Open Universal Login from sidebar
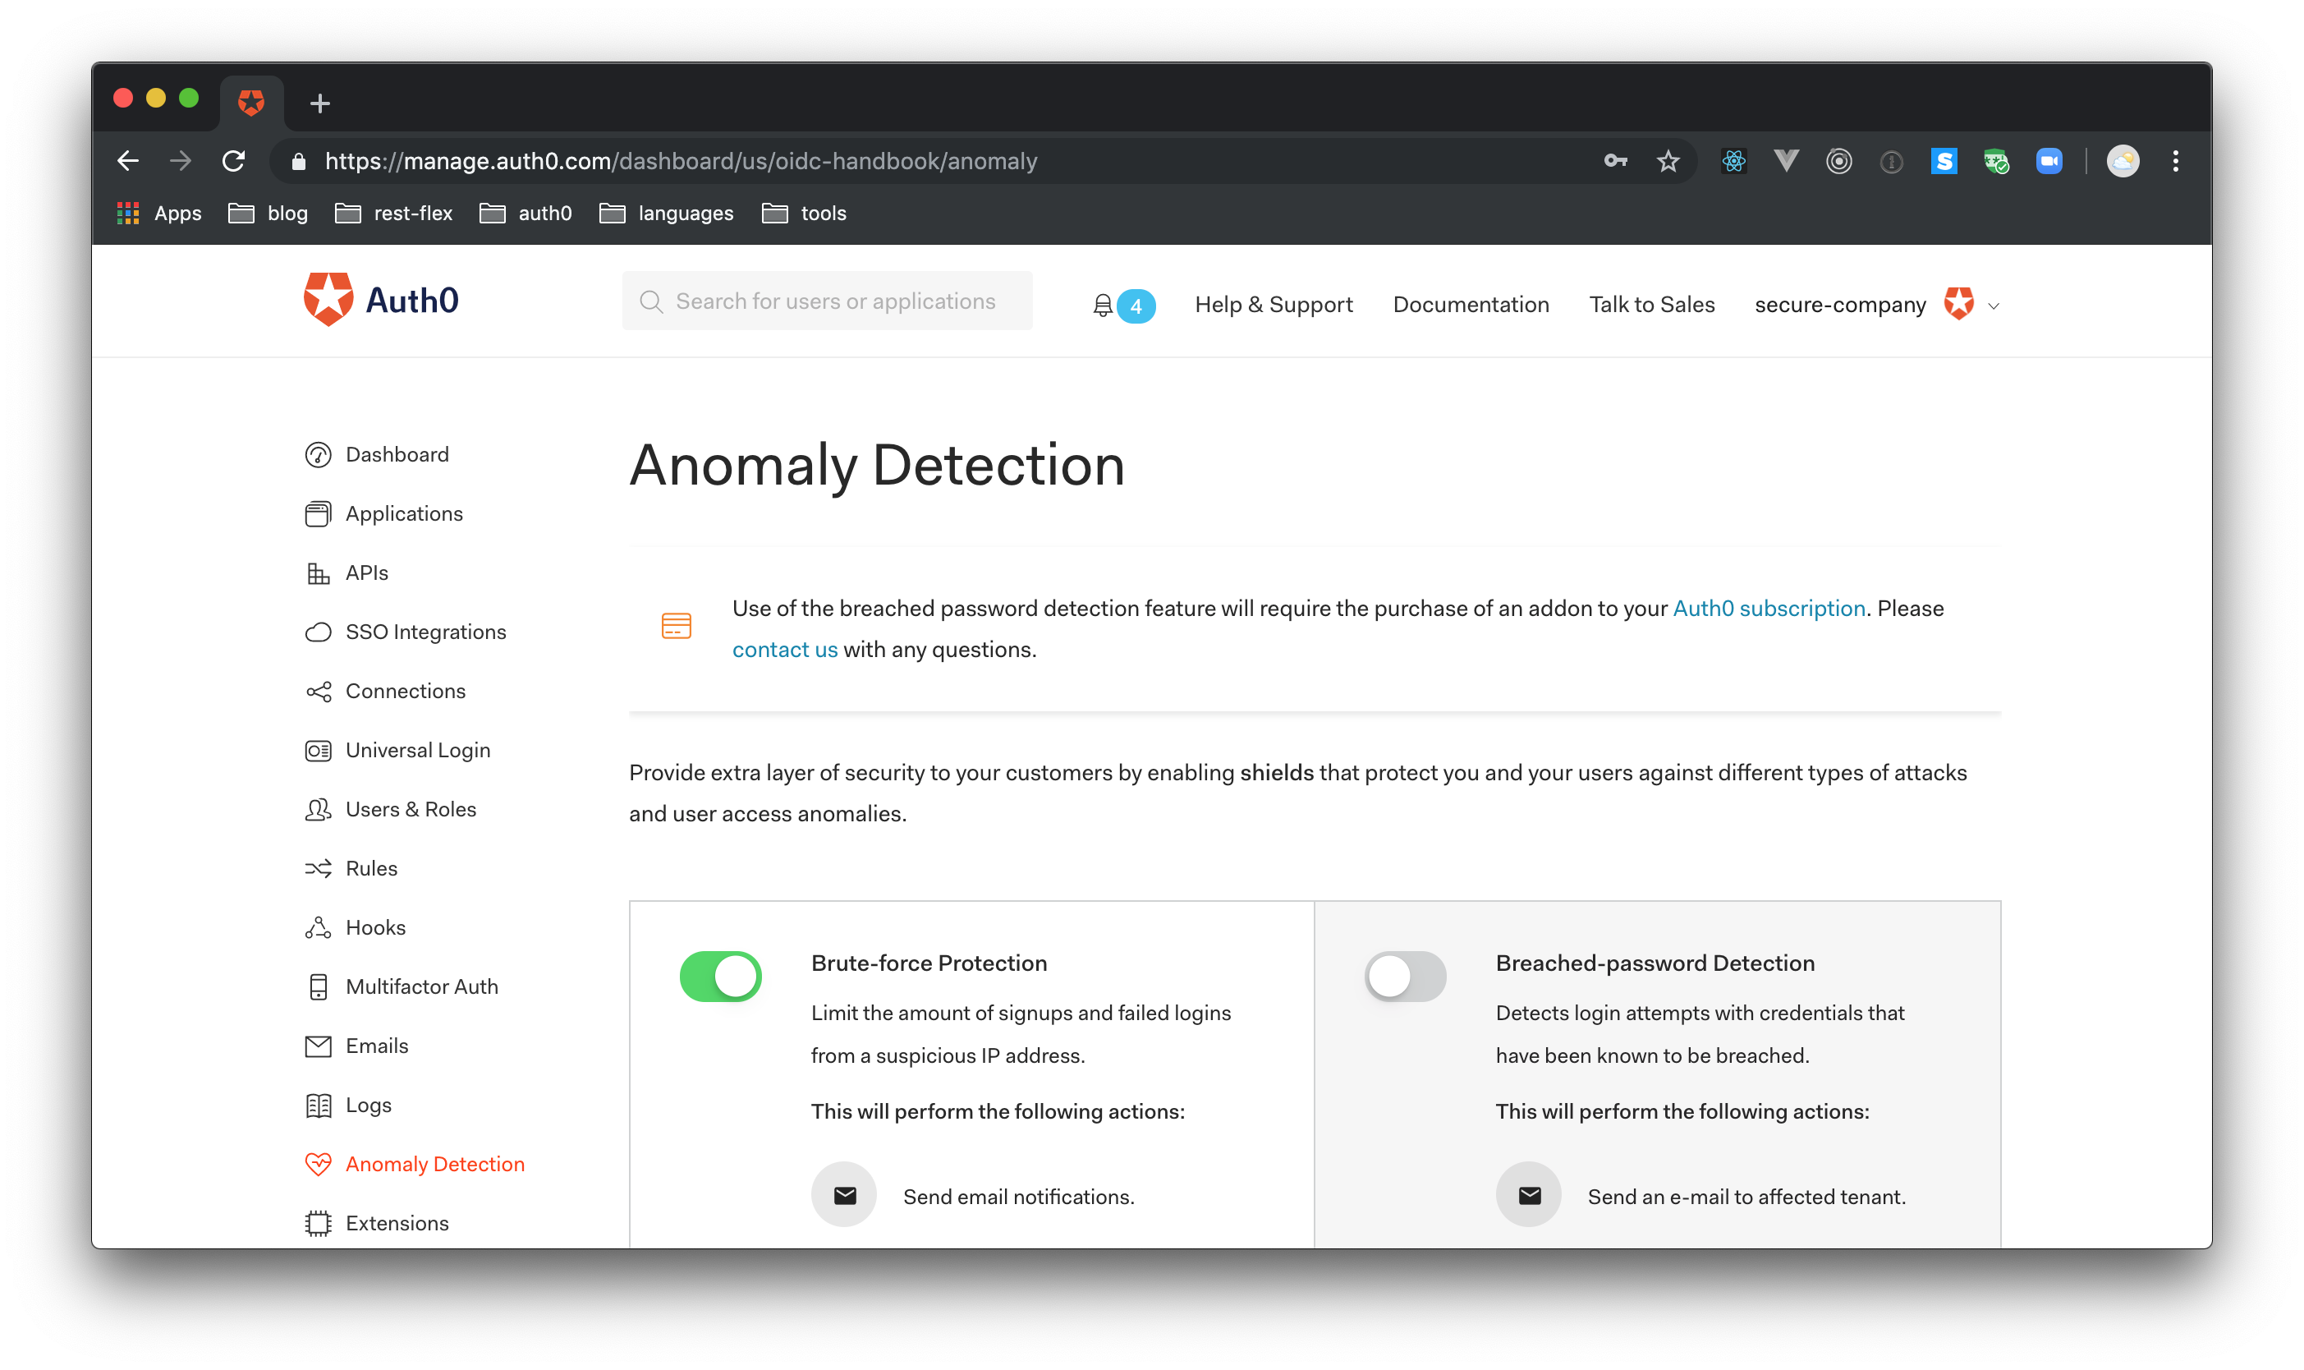Viewport: 2304px width, 1370px height. coord(417,751)
